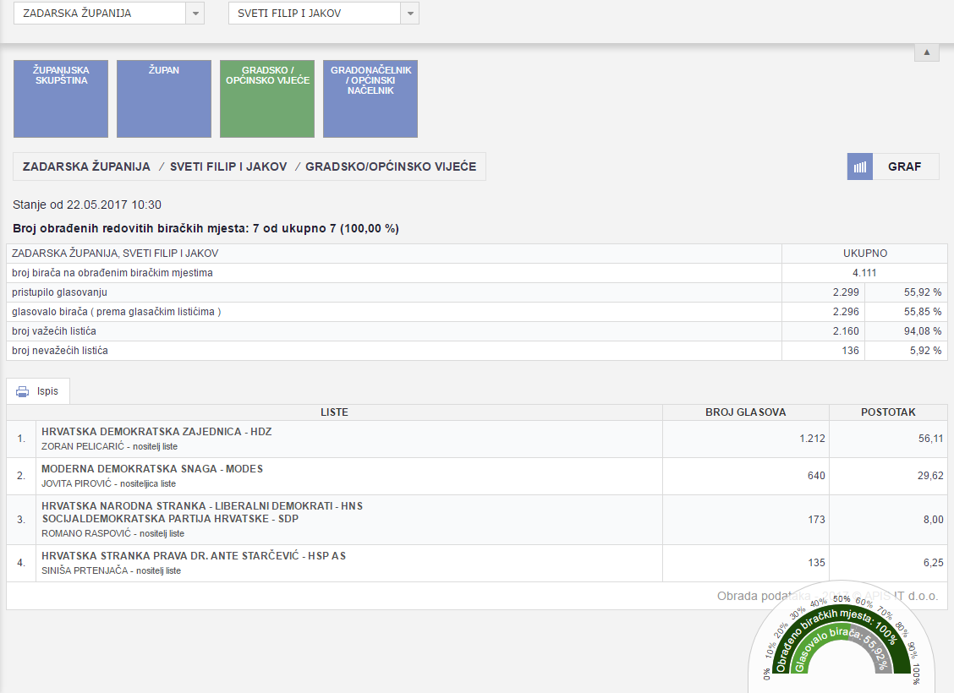954x693 pixels.
Task: Click turnout value 2.299
Action: tap(846, 292)
